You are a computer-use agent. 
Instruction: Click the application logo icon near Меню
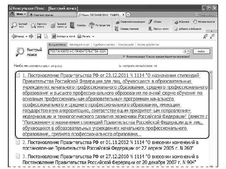point(12,14)
